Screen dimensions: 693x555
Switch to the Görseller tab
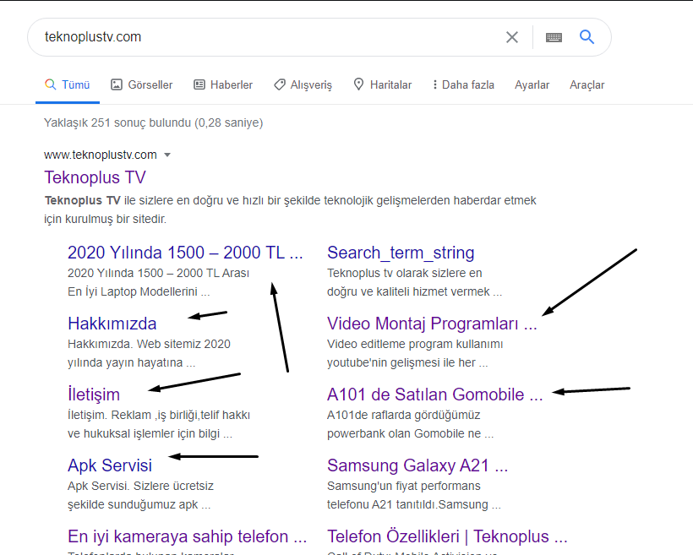pos(141,84)
